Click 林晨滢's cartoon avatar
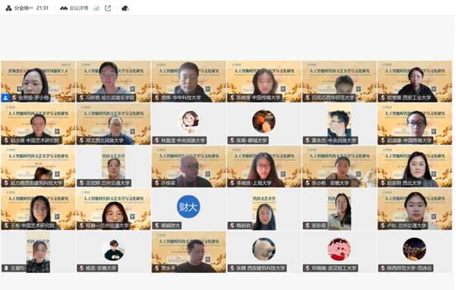This screenshot has height=290, width=456. (188, 121)
